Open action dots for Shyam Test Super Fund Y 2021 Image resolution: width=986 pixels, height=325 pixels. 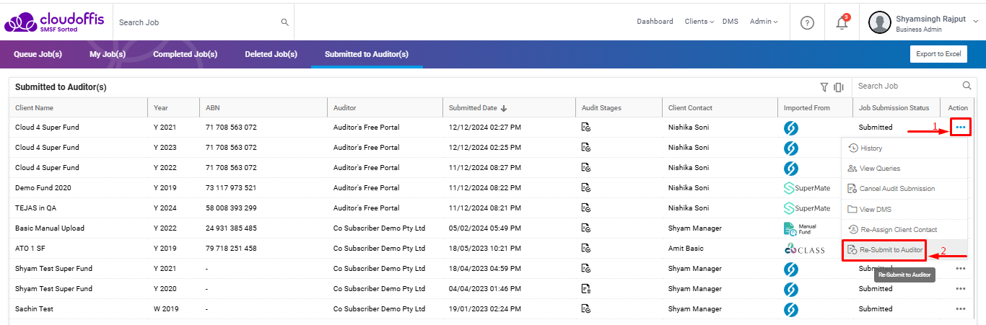pyautogui.click(x=960, y=269)
